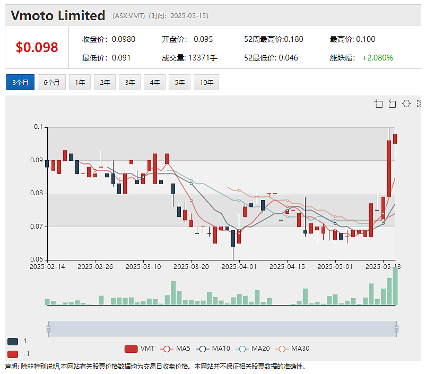Viewport: 426px width, 374px height.
Task: Click the left handle of data zoom slider
Action: (48, 329)
